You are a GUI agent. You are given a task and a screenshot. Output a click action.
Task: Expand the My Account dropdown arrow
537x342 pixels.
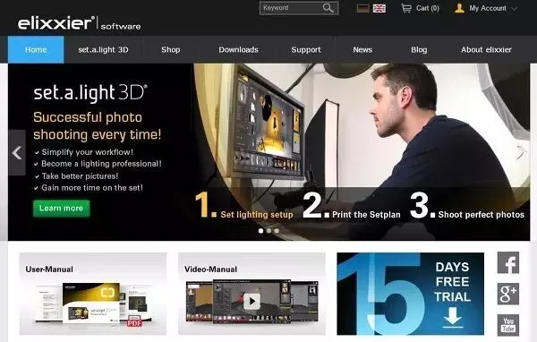tap(514, 9)
